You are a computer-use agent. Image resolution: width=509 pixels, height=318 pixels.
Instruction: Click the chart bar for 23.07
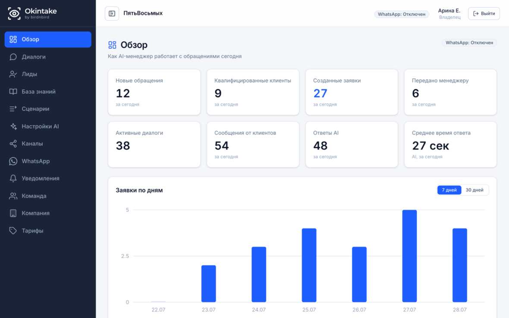pyautogui.click(x=209, y=284)
